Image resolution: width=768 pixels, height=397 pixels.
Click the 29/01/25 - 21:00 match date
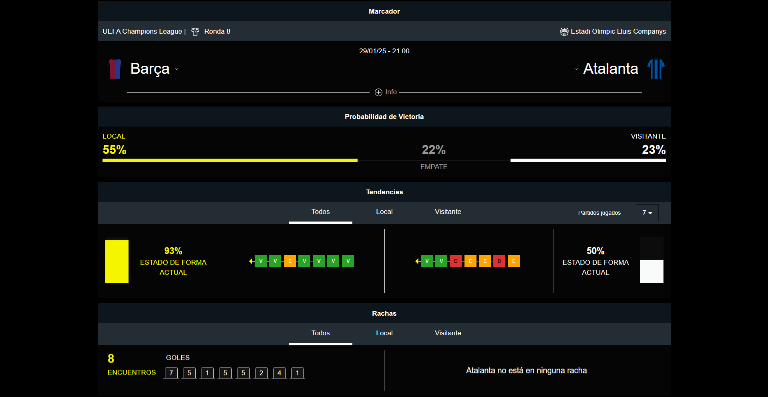point(384,51)
